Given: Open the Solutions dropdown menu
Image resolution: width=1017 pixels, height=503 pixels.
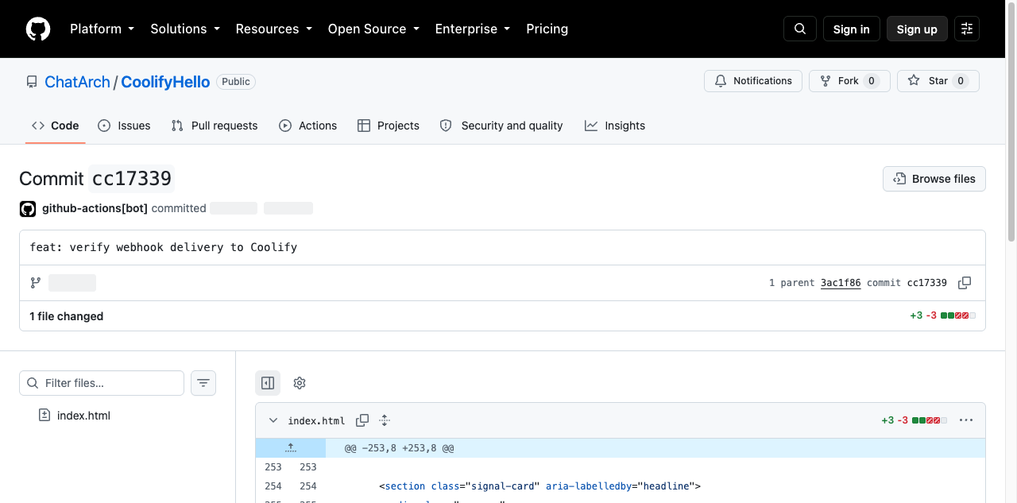Looking at the screenshot, I should 184,29.
